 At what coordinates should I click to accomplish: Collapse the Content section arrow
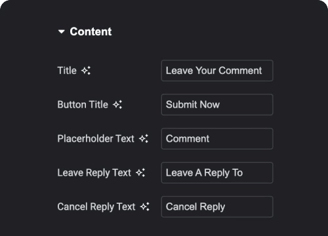click(62, 31)
